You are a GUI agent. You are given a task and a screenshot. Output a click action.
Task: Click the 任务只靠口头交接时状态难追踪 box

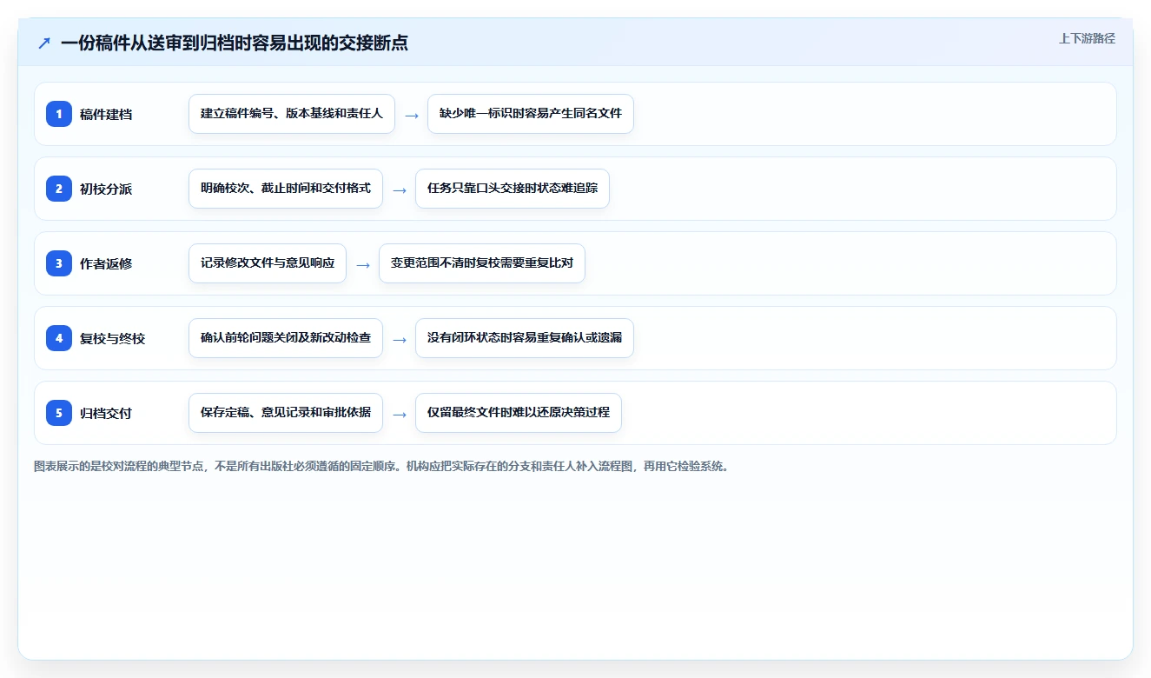pos(513,189)
